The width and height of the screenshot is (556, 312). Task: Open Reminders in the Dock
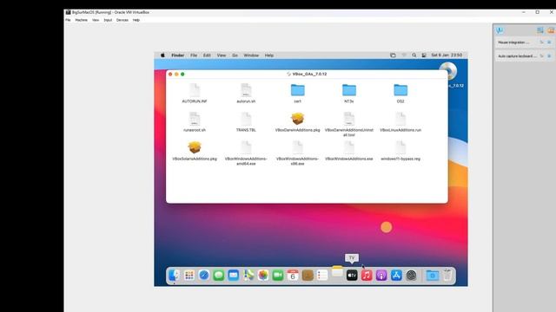[x=322, y=276]
